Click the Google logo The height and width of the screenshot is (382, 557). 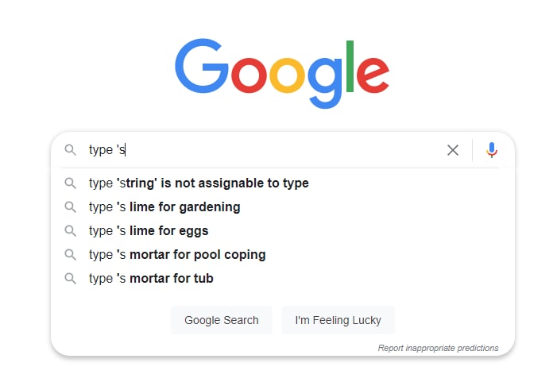282,74
